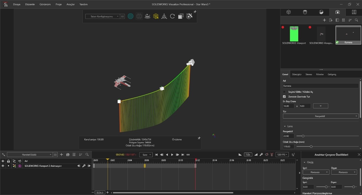This screenshot has width=362, height=195.
Task: Click the AI denoiser brain icon
Action: click(139, 16)
